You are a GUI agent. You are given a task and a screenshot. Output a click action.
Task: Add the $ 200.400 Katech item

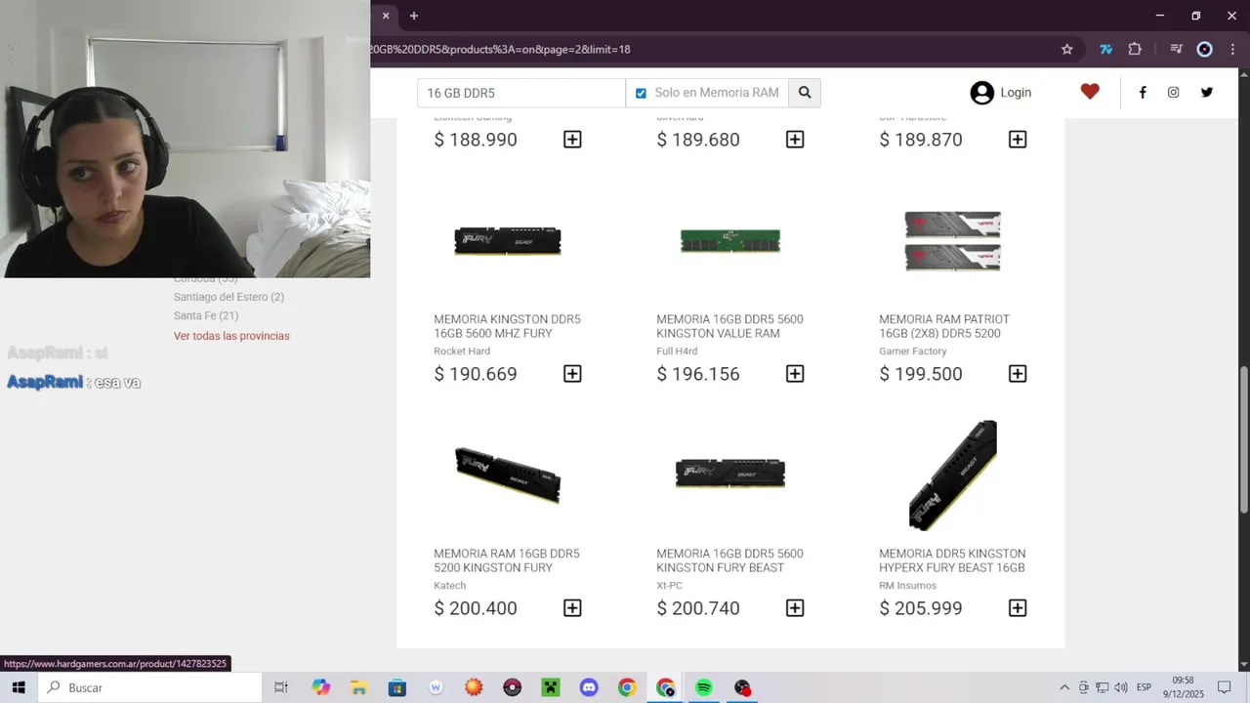point(572,608)
